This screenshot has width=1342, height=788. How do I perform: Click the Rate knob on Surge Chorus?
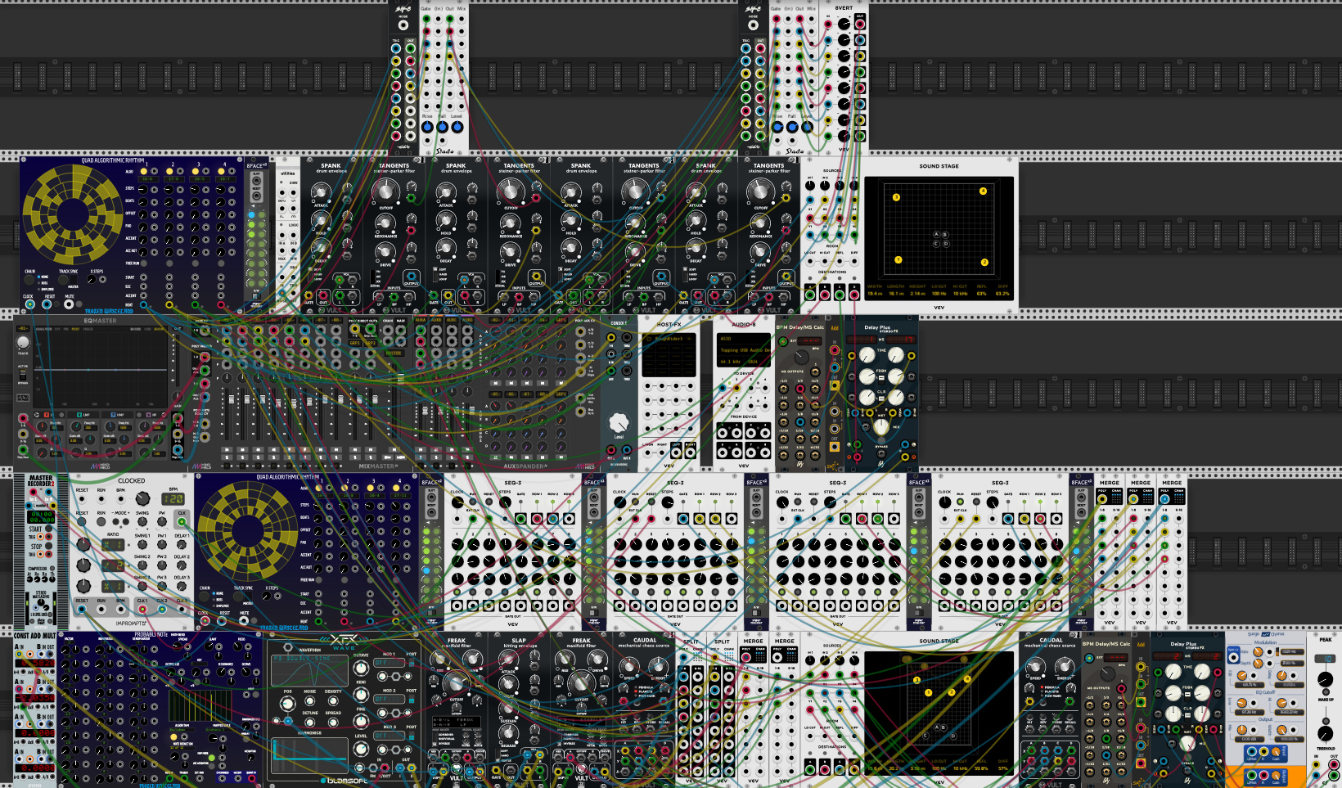[x=1258, y=651]
